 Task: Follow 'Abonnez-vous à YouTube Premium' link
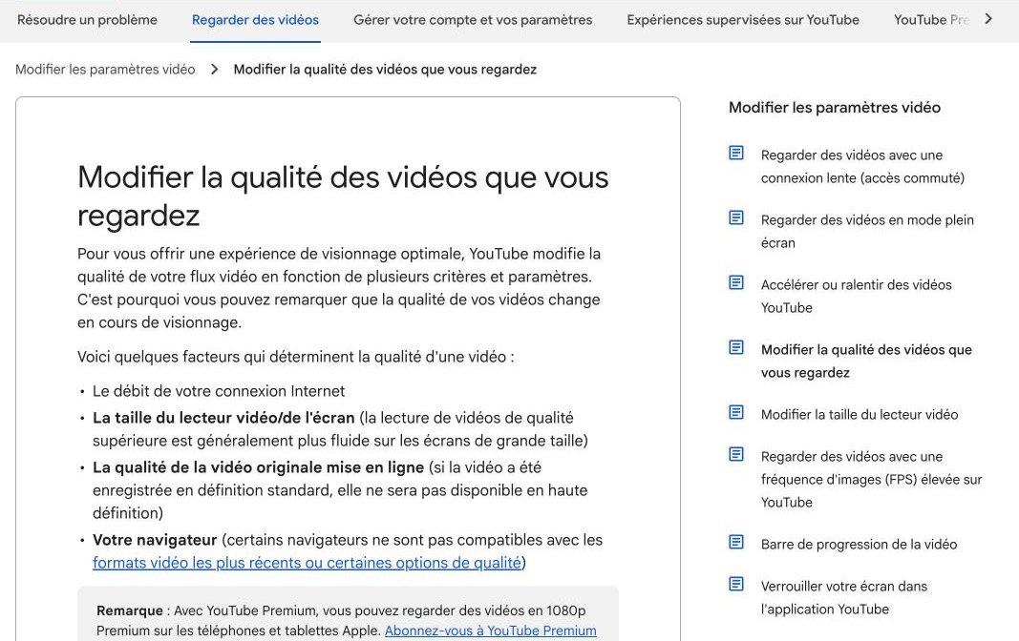(491, 631)
